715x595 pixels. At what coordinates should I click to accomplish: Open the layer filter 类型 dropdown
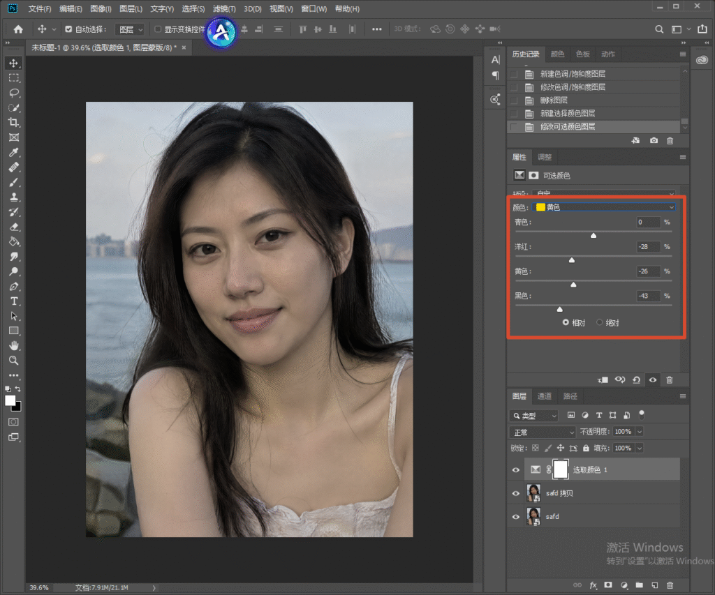tap(534, 416)
